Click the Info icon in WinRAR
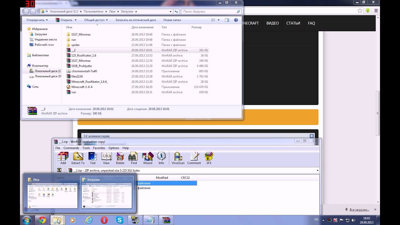This screenshot has width=400, height=225. point(161,158)
